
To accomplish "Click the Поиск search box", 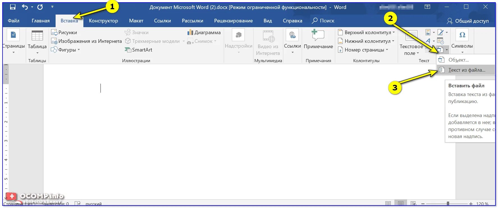I will click(323, 21).
